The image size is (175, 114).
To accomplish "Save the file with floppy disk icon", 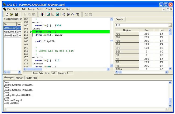I will pos(16,14).
